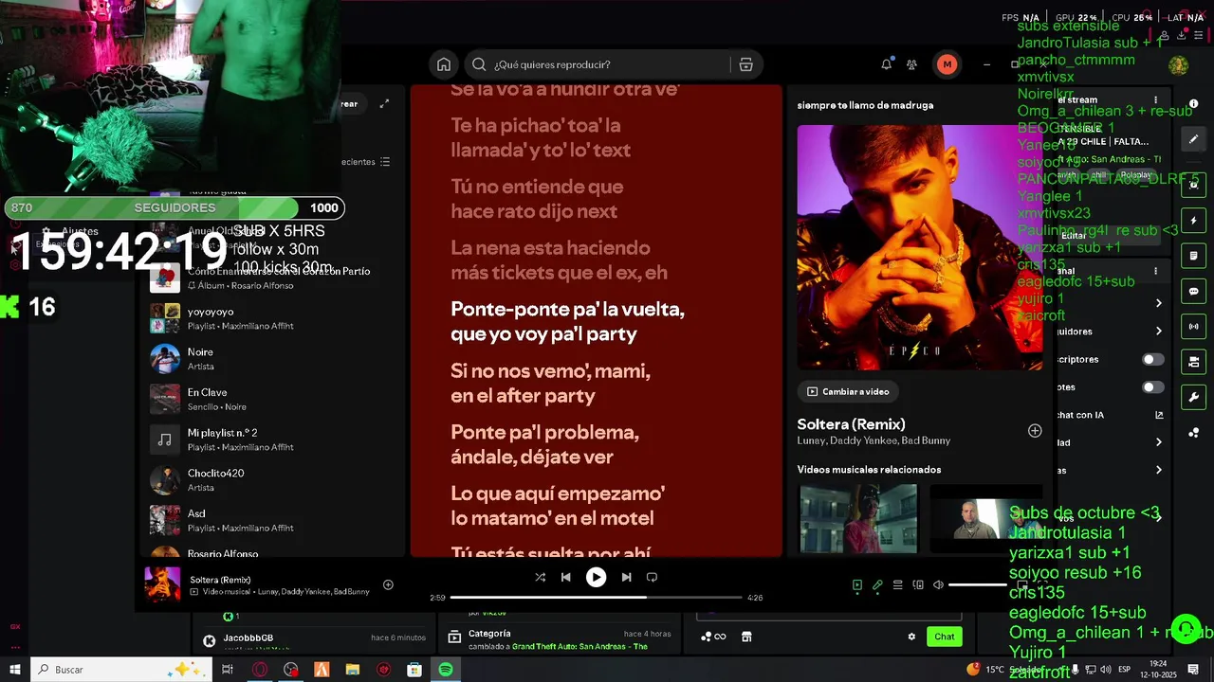Open Spotify from the Windows taskbar
This screenshot has height=682, width=1214.
pyautogui.click(x=446, y=670)
